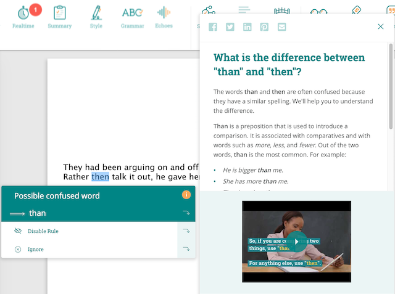Share article by email envelope icon

(281, 27)
